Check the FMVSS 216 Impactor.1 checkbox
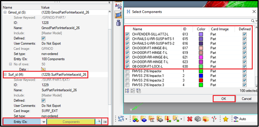 pyautogui.click(x=127, y=76)
